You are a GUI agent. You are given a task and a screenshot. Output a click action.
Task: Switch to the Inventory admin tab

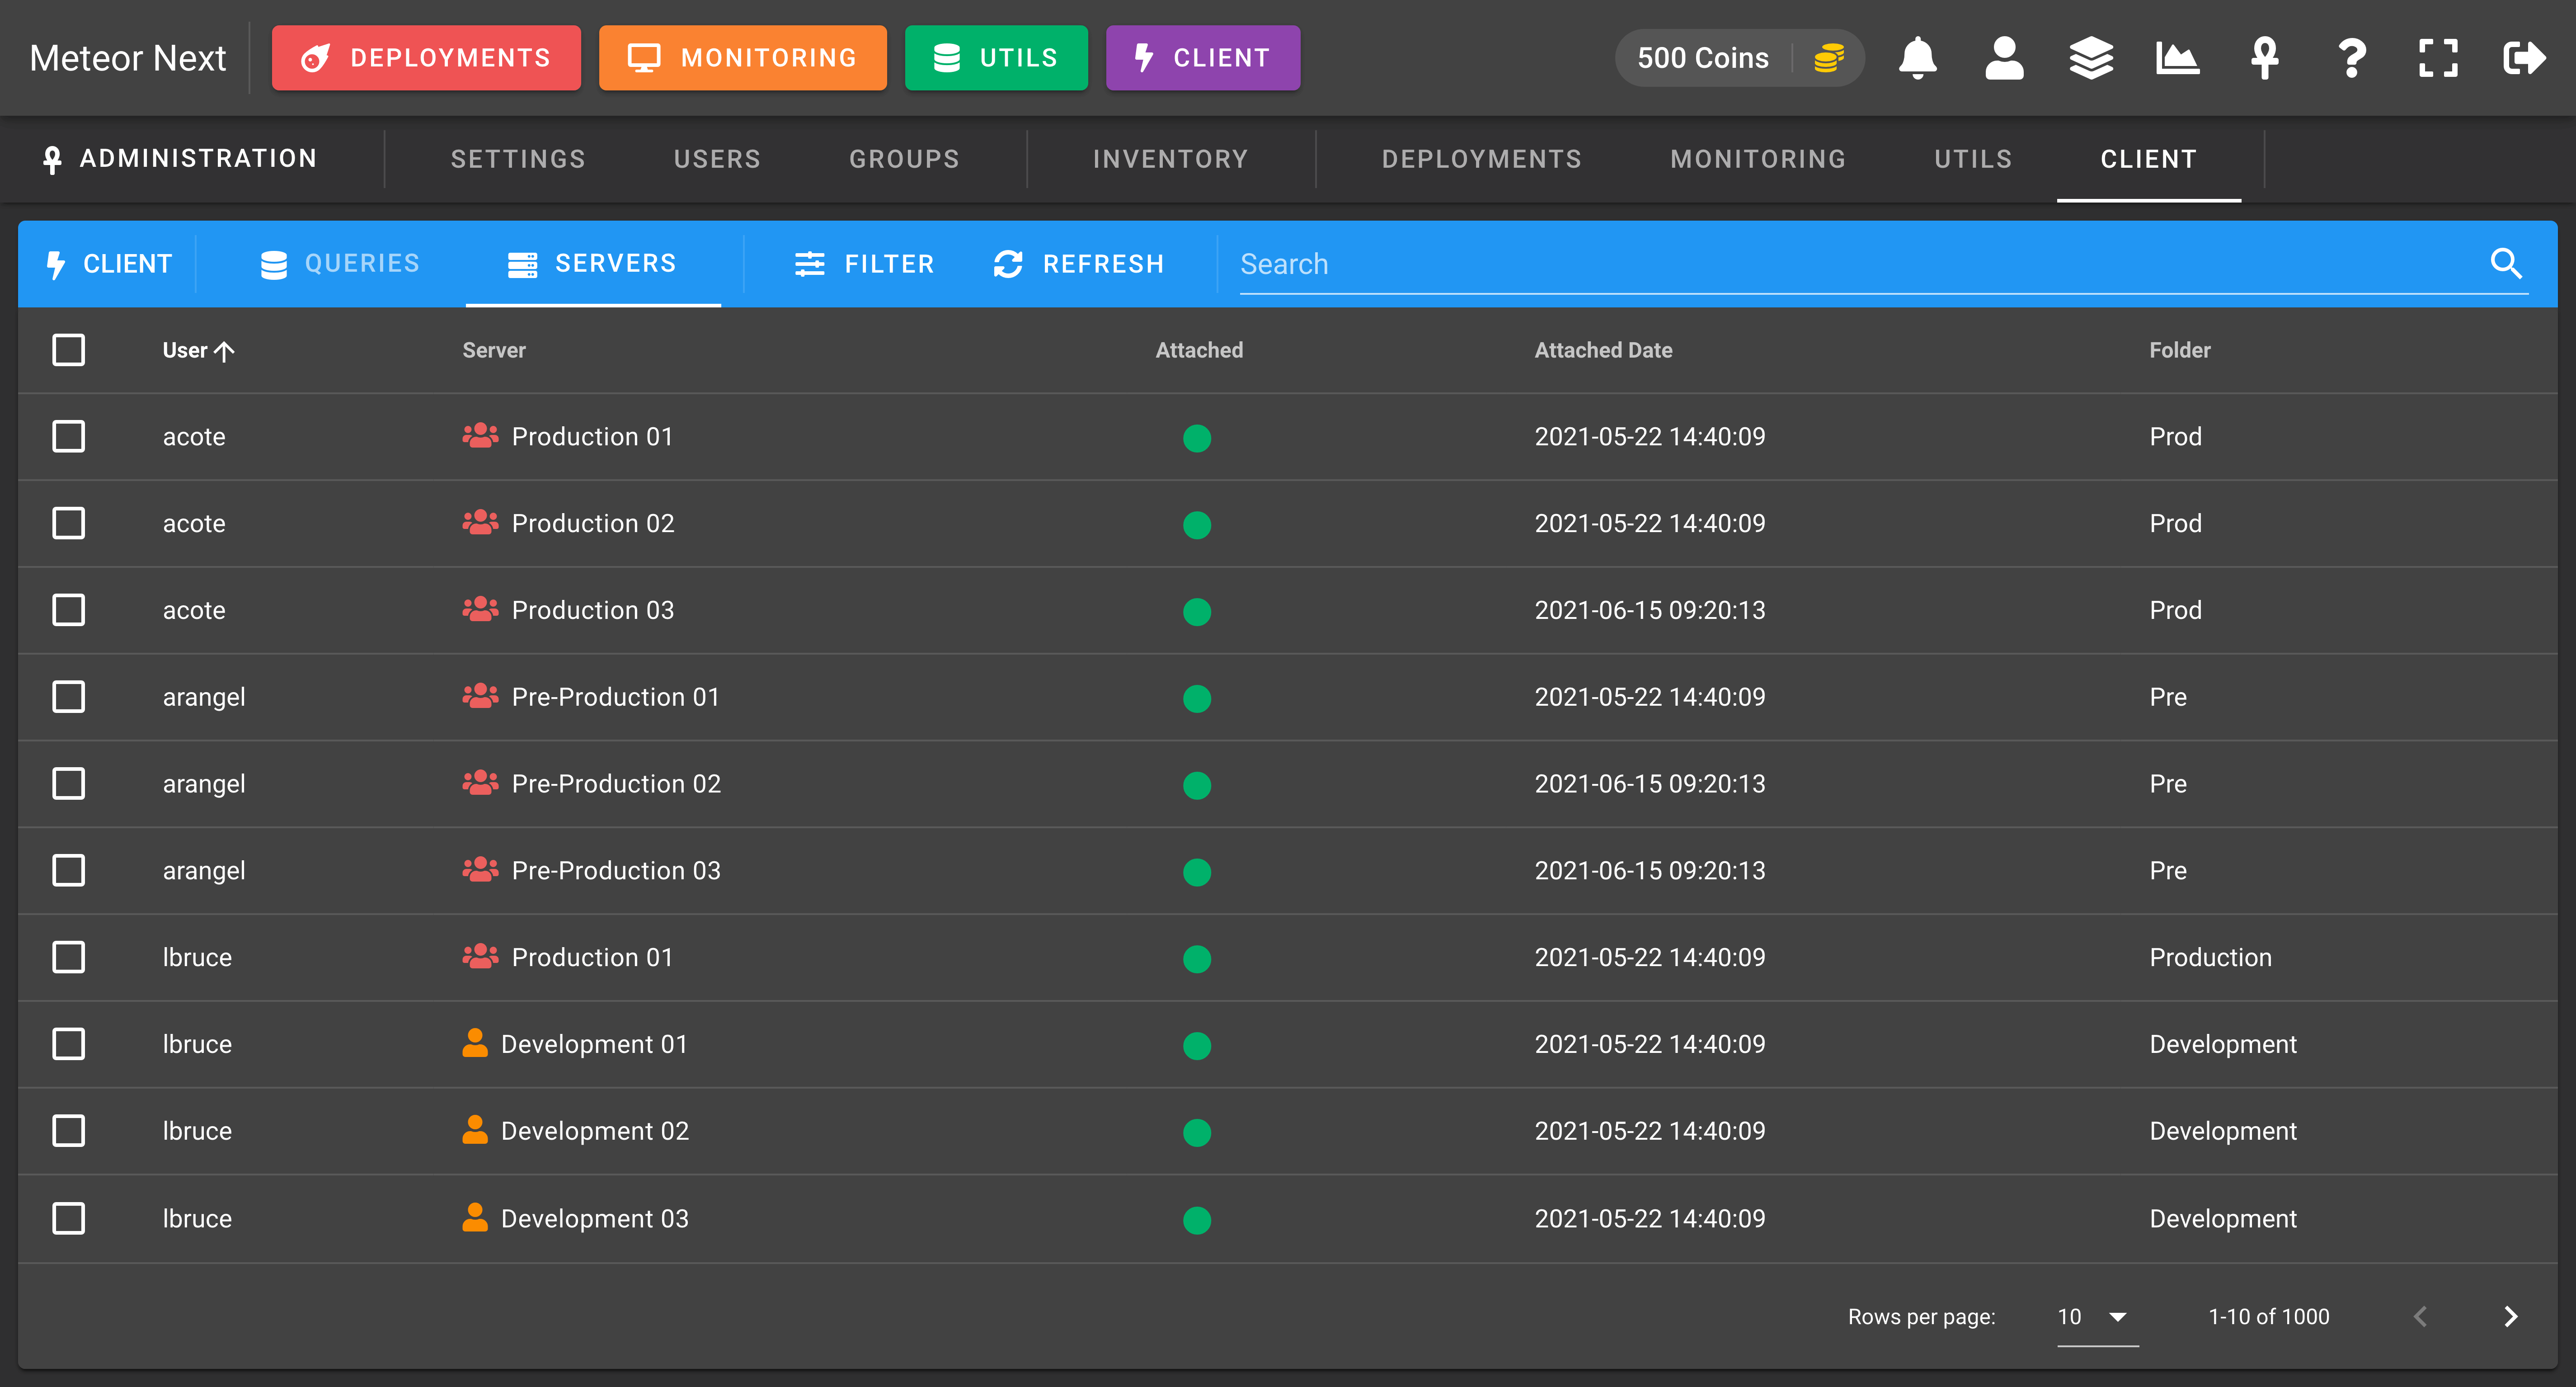pyautogui.click(x=1170, y=159)
